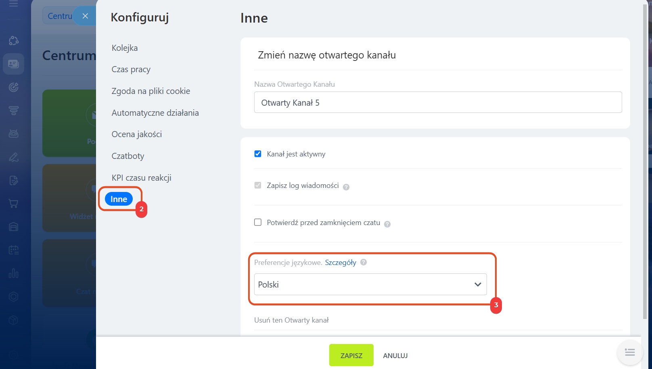The height and width of the screenshot is (369, 652).
Task: Click the robot automation sidebar icon
Action: click(x=13, y=133)
